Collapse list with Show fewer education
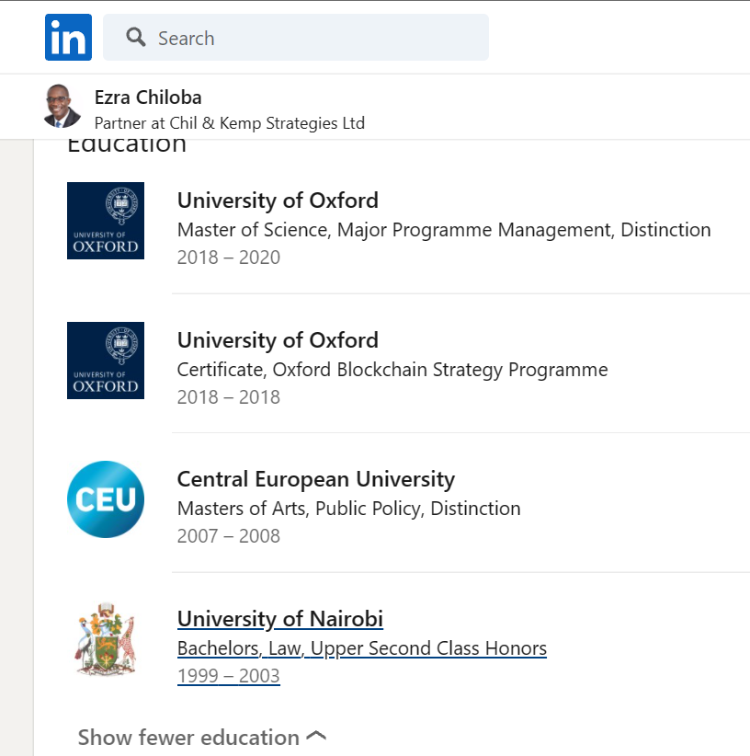 pos(188,738)
